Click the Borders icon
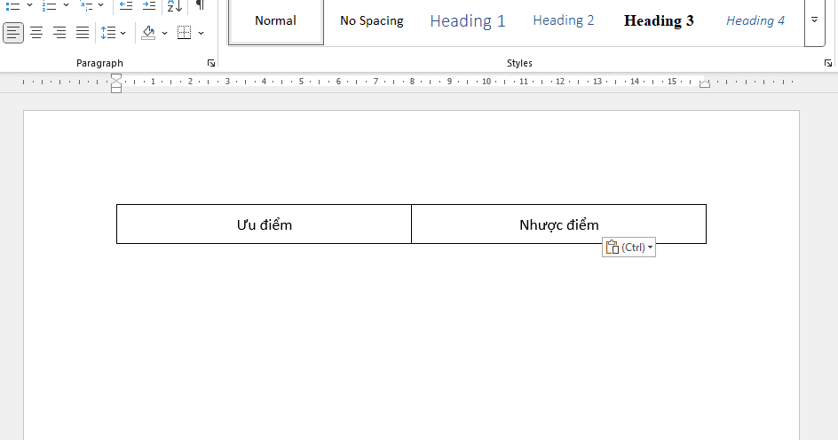This screenshot has height=440, width=838. (184, 33)
